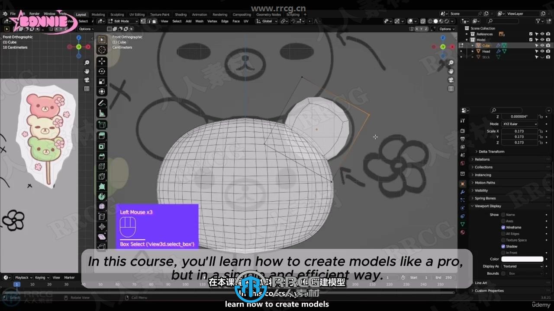This screenshot has height=311, width=554.
Task: Open the Object properties tab (orange square)
Action: 463,184
